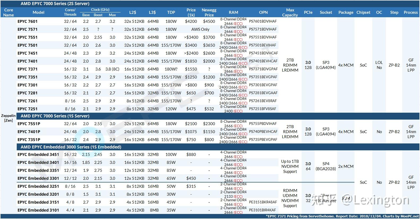Select the "AMD EPYC 7000 Series (1S Server)" section header

pyautogui.click(x=55, y=116)
